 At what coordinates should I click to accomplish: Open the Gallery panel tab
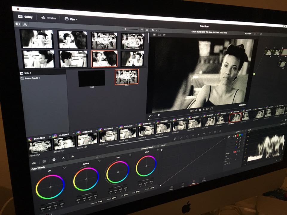pyautogui.click(x=25, y=17)
